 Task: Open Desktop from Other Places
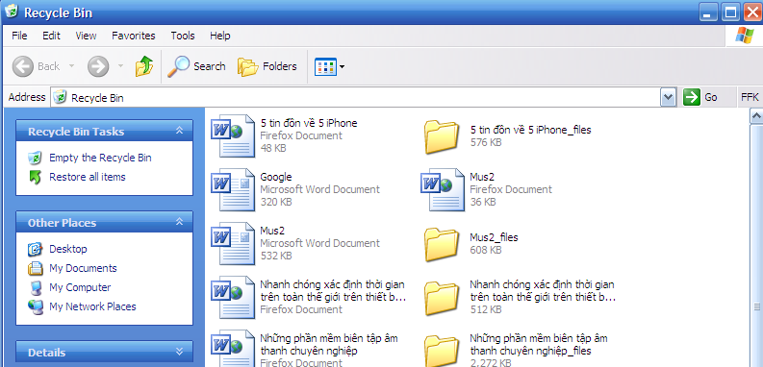pos(68,249)
